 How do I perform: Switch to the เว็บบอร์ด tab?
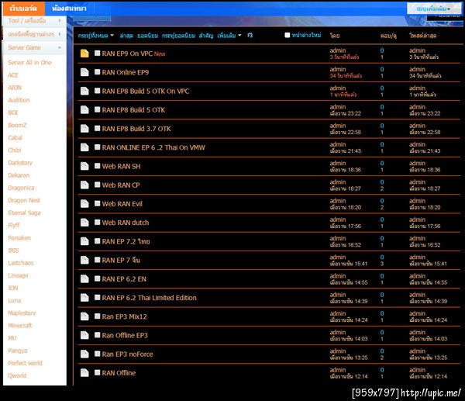pyautogui.click(x=23, y=9)
